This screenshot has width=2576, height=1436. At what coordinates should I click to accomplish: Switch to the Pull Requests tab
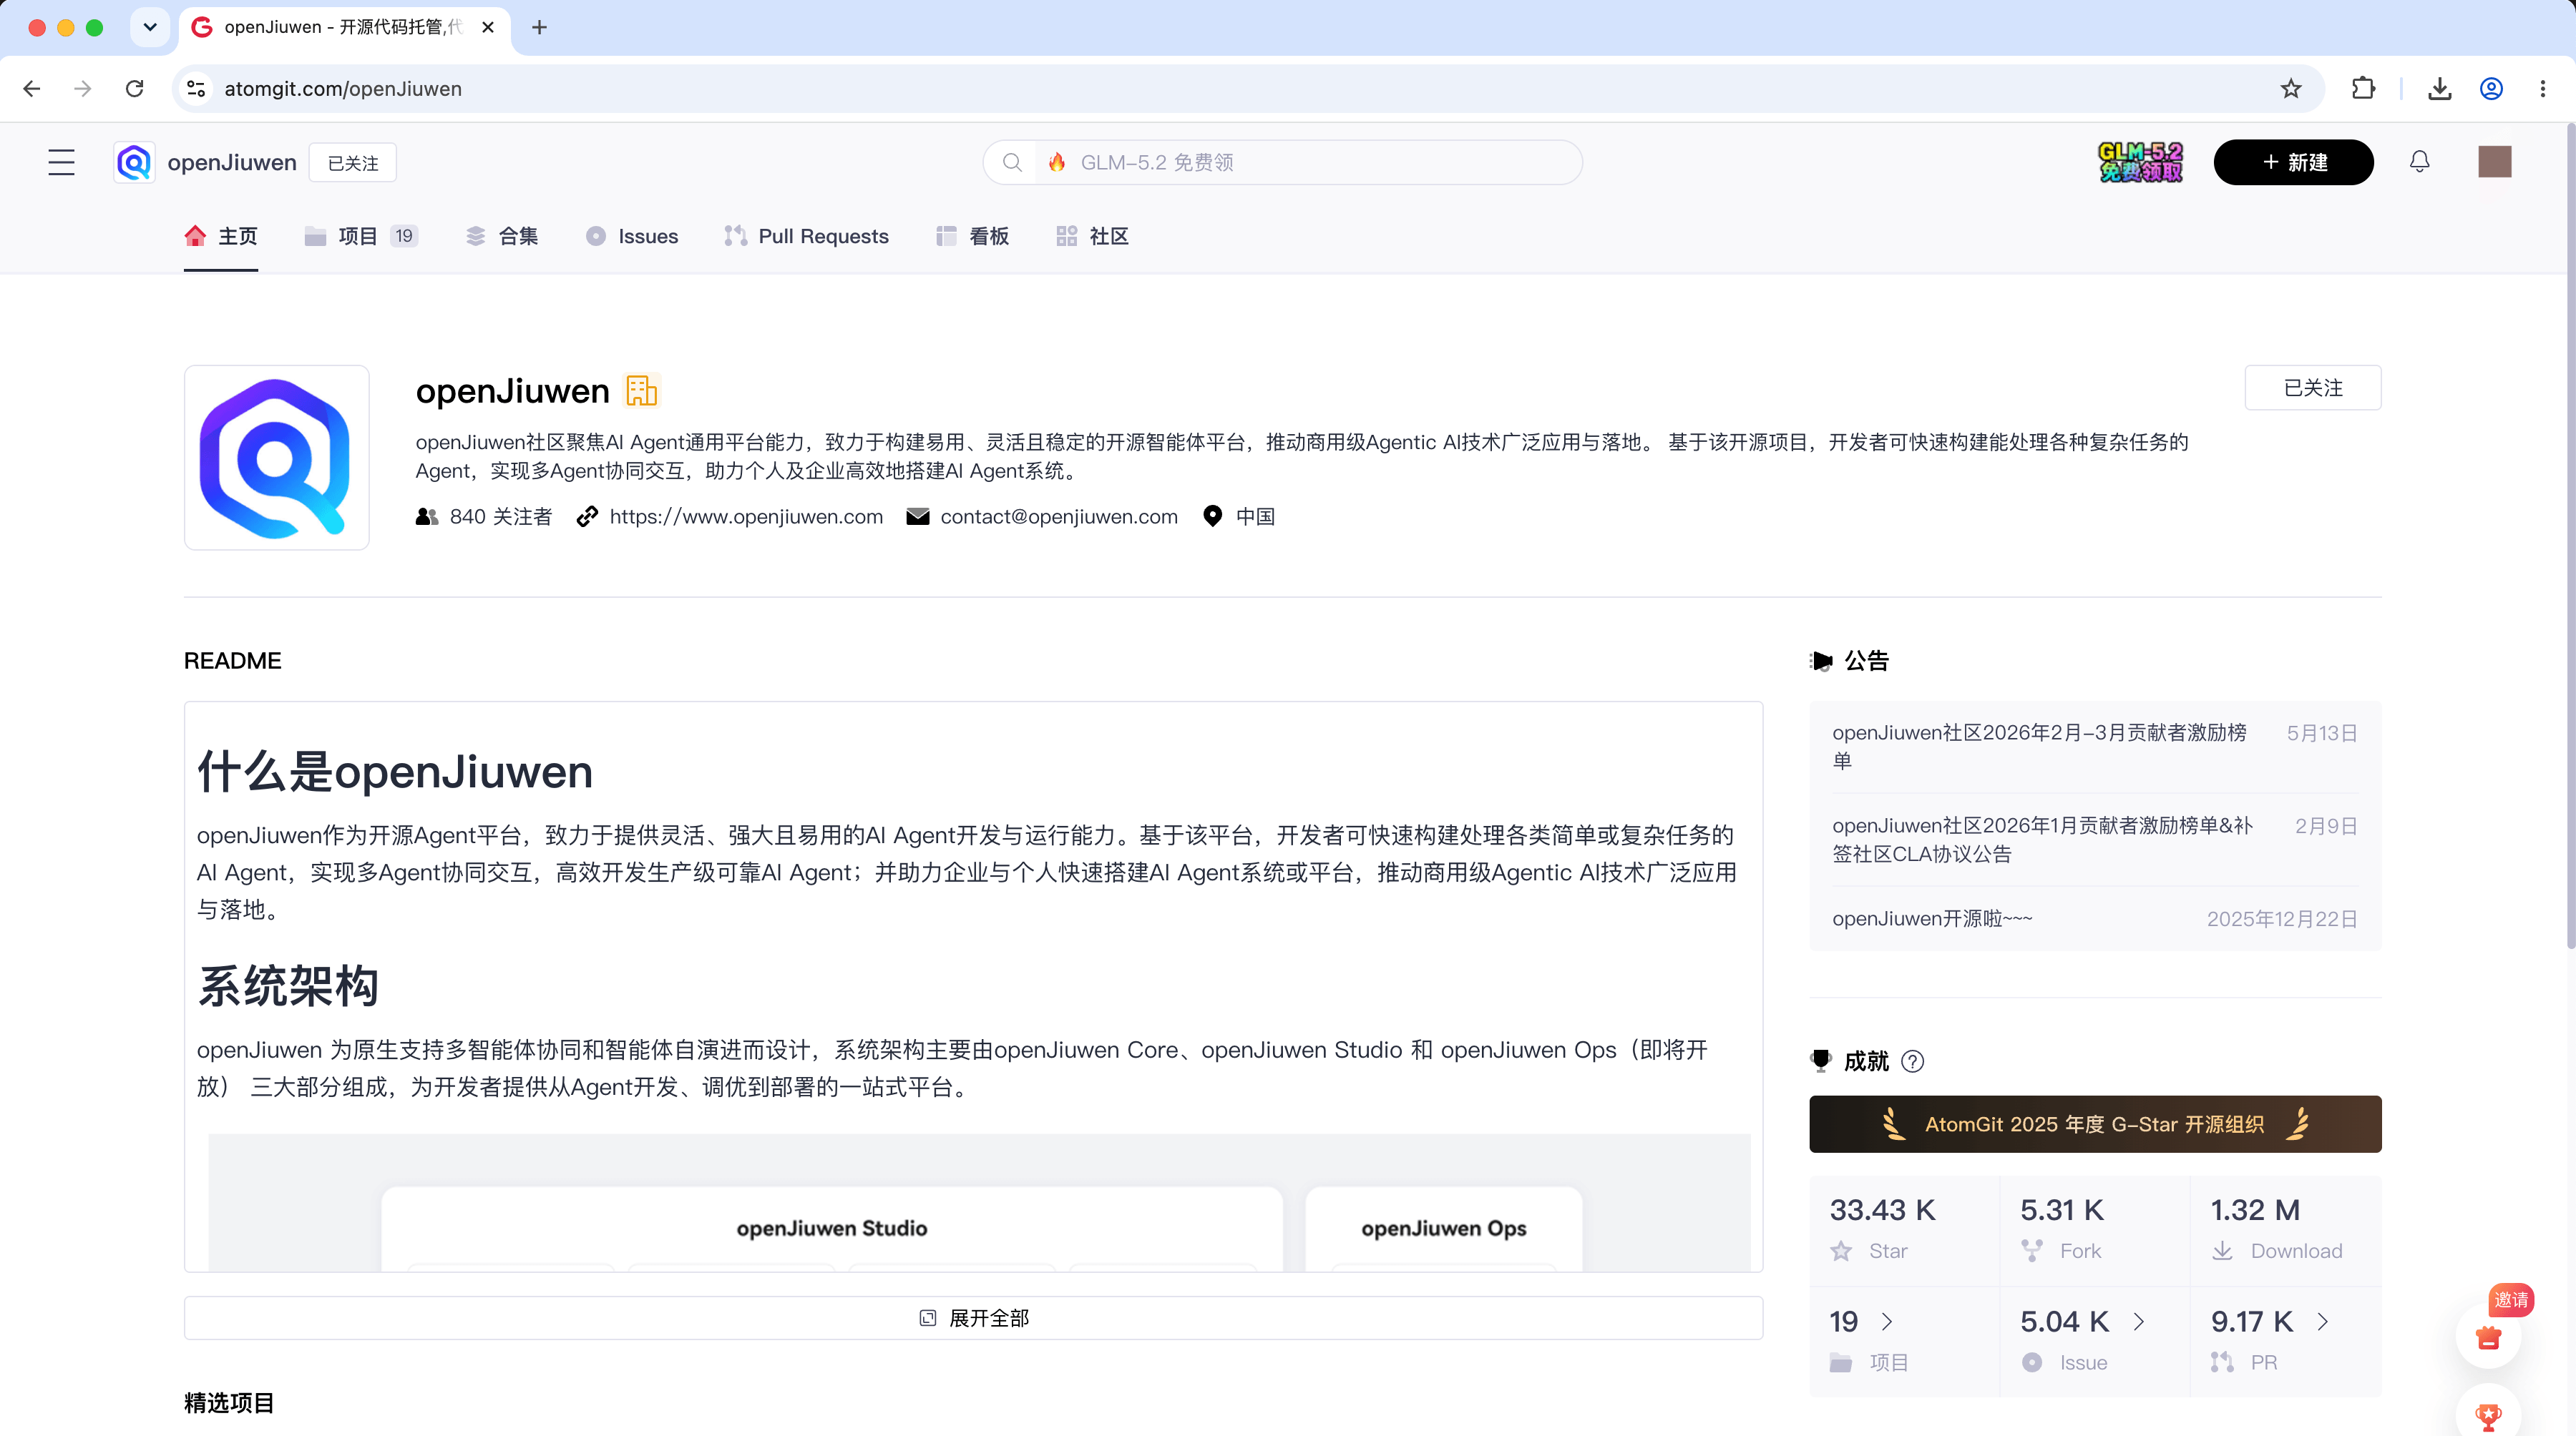click(x=807, y=236)
